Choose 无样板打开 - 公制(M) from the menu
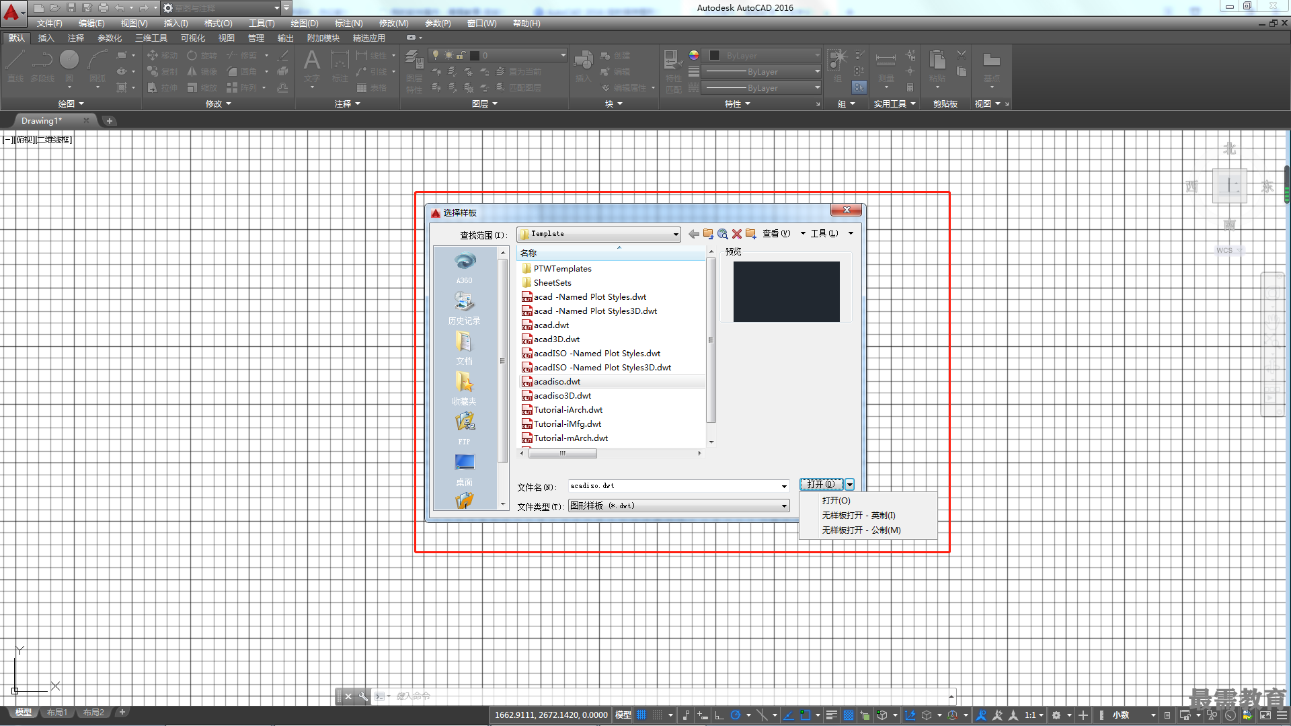The image size is (1291, 726). (x=861, y=530)
